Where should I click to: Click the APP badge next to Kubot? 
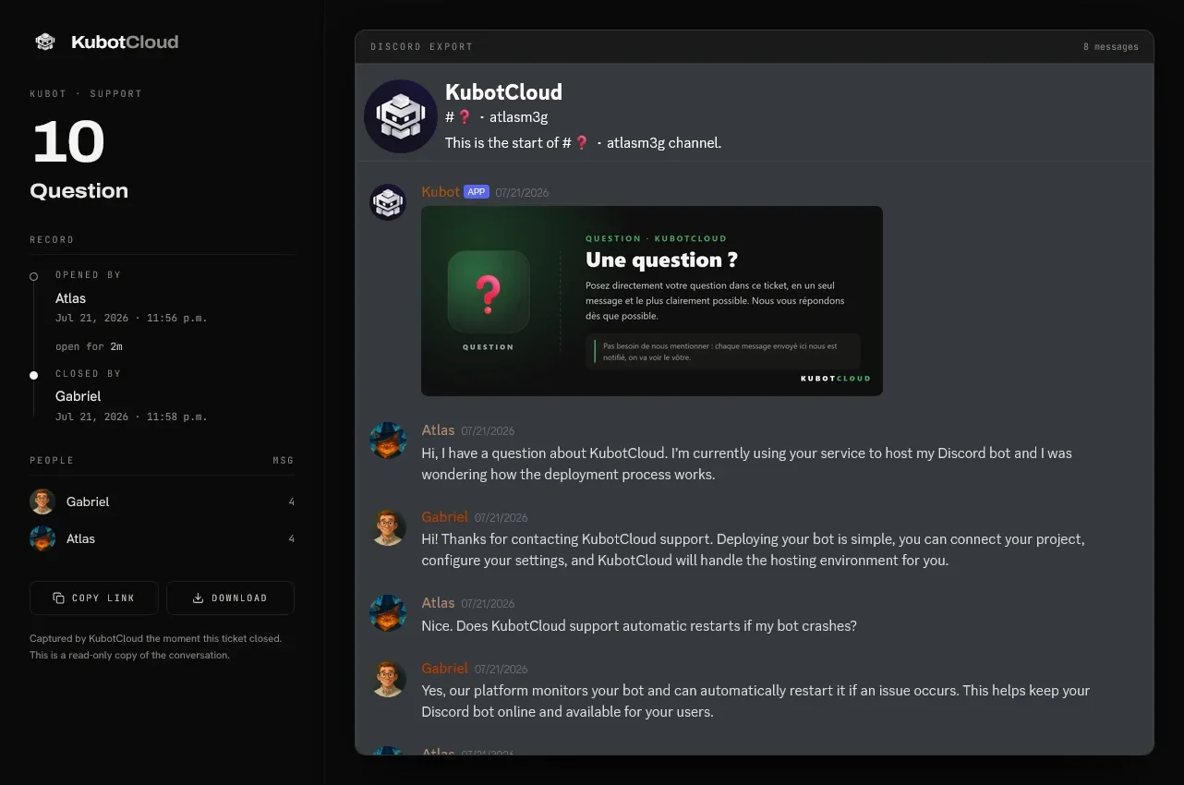click(x=477, y=192)
